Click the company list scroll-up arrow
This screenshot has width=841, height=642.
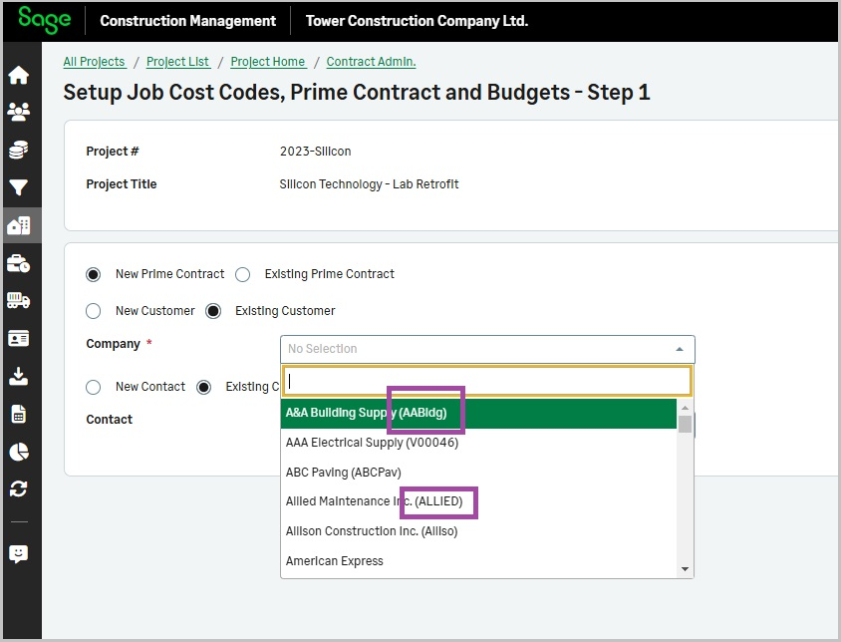pyautogui.click(x=685, y=408)
